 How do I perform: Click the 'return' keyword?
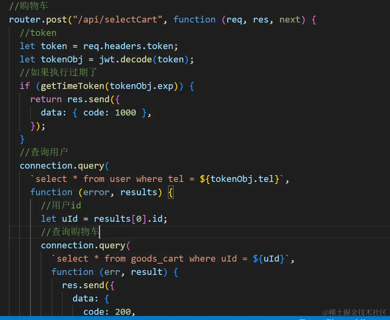pos(46,99)
